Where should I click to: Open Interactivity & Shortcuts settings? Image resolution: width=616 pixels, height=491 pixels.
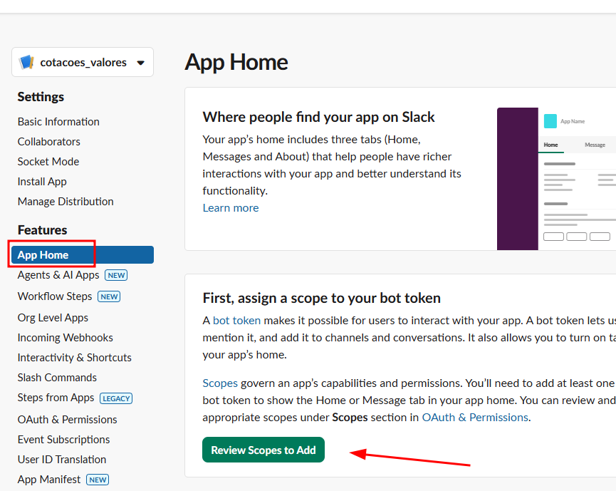[75, 358]
